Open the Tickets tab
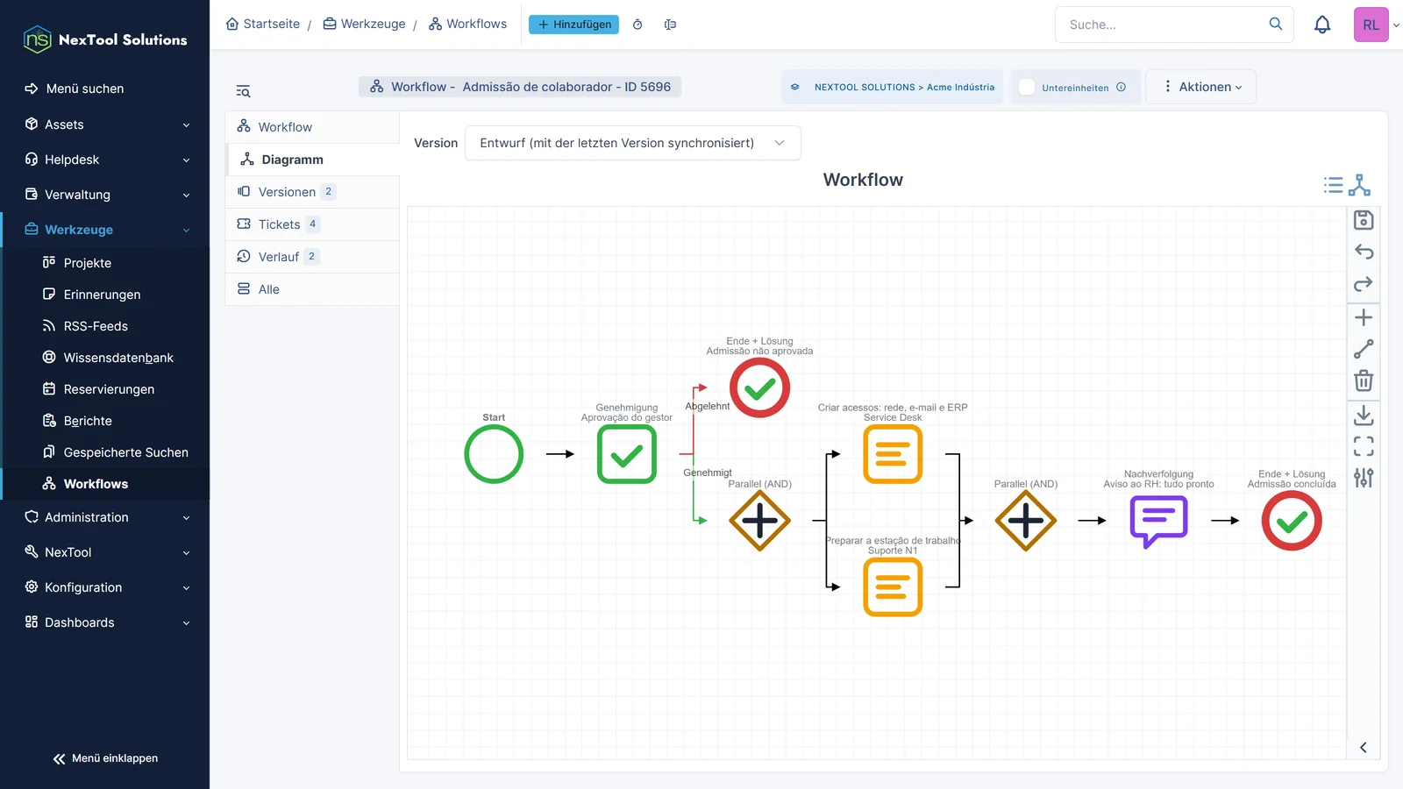Image resolution: width=1403 pixels, height=789 pixels. click(312, 224)
